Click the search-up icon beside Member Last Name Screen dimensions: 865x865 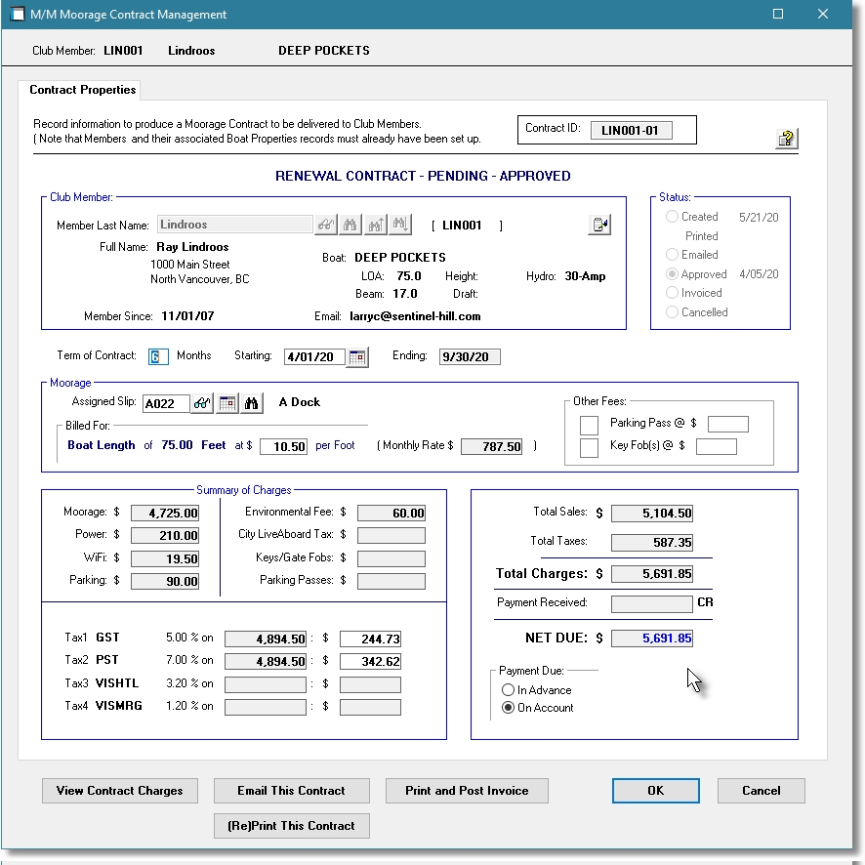(375, 225)
